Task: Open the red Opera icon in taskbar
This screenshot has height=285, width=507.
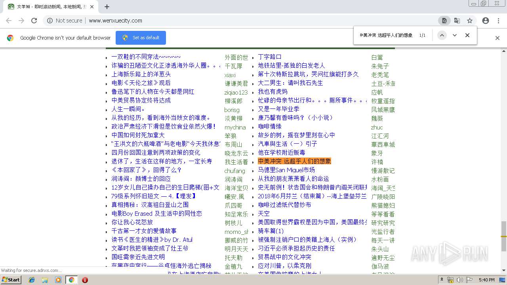Action: (x=85, y=280)
